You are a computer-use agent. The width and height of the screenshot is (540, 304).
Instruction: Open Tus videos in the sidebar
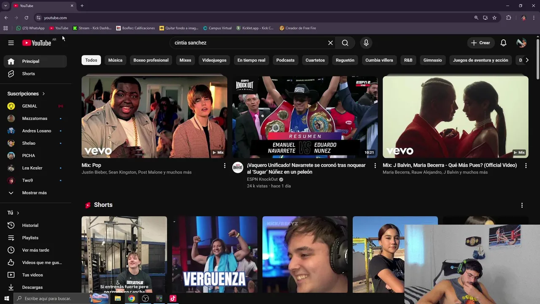point(35,275)
